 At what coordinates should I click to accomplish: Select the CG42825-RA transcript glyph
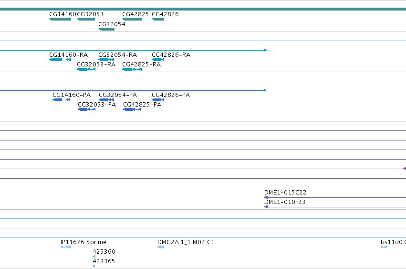click(x=132, y=69)
